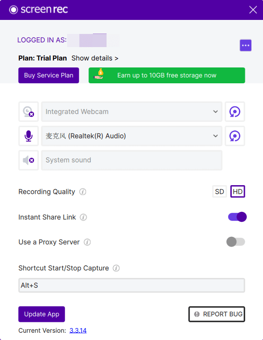Mute the microphone icon button
The width and height of the screenshot is (263, 340).
(x=29, y=136)
